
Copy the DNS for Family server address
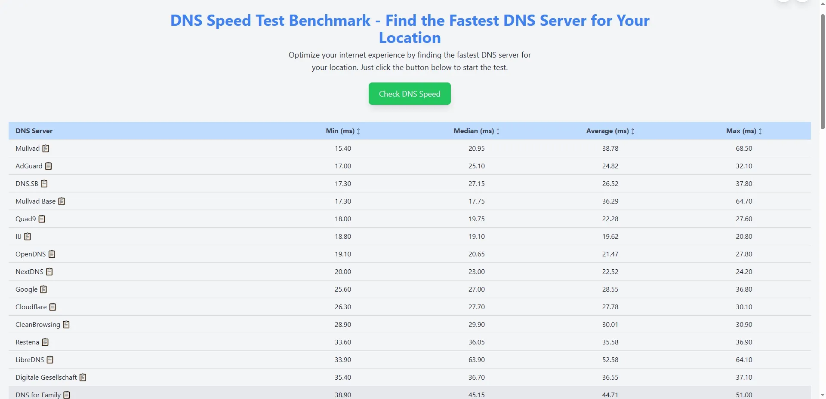pos(67,394)
